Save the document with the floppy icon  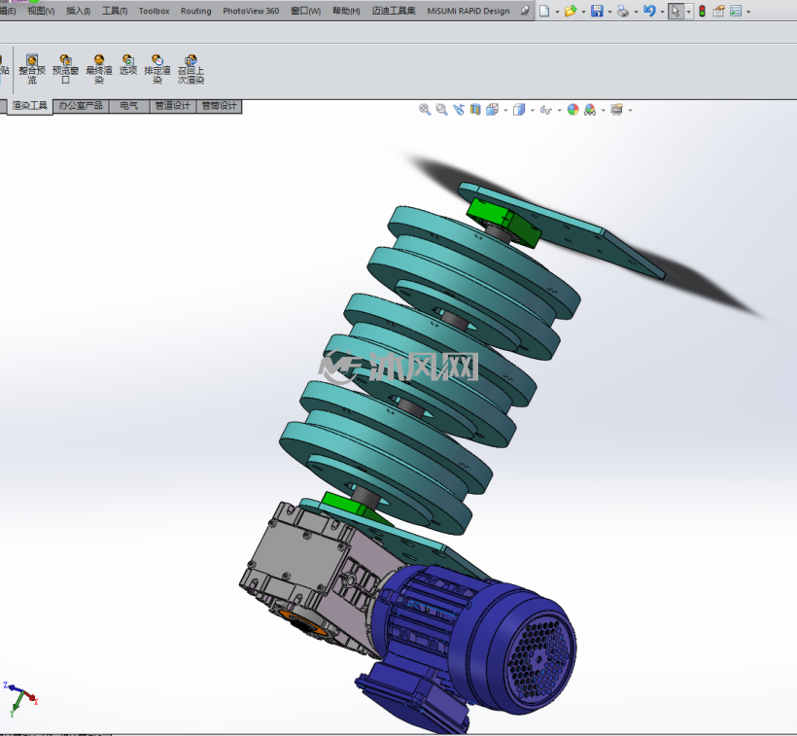(597, 11)
